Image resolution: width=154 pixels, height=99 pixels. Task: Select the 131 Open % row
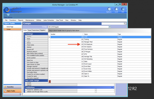(x=101, y=76)
